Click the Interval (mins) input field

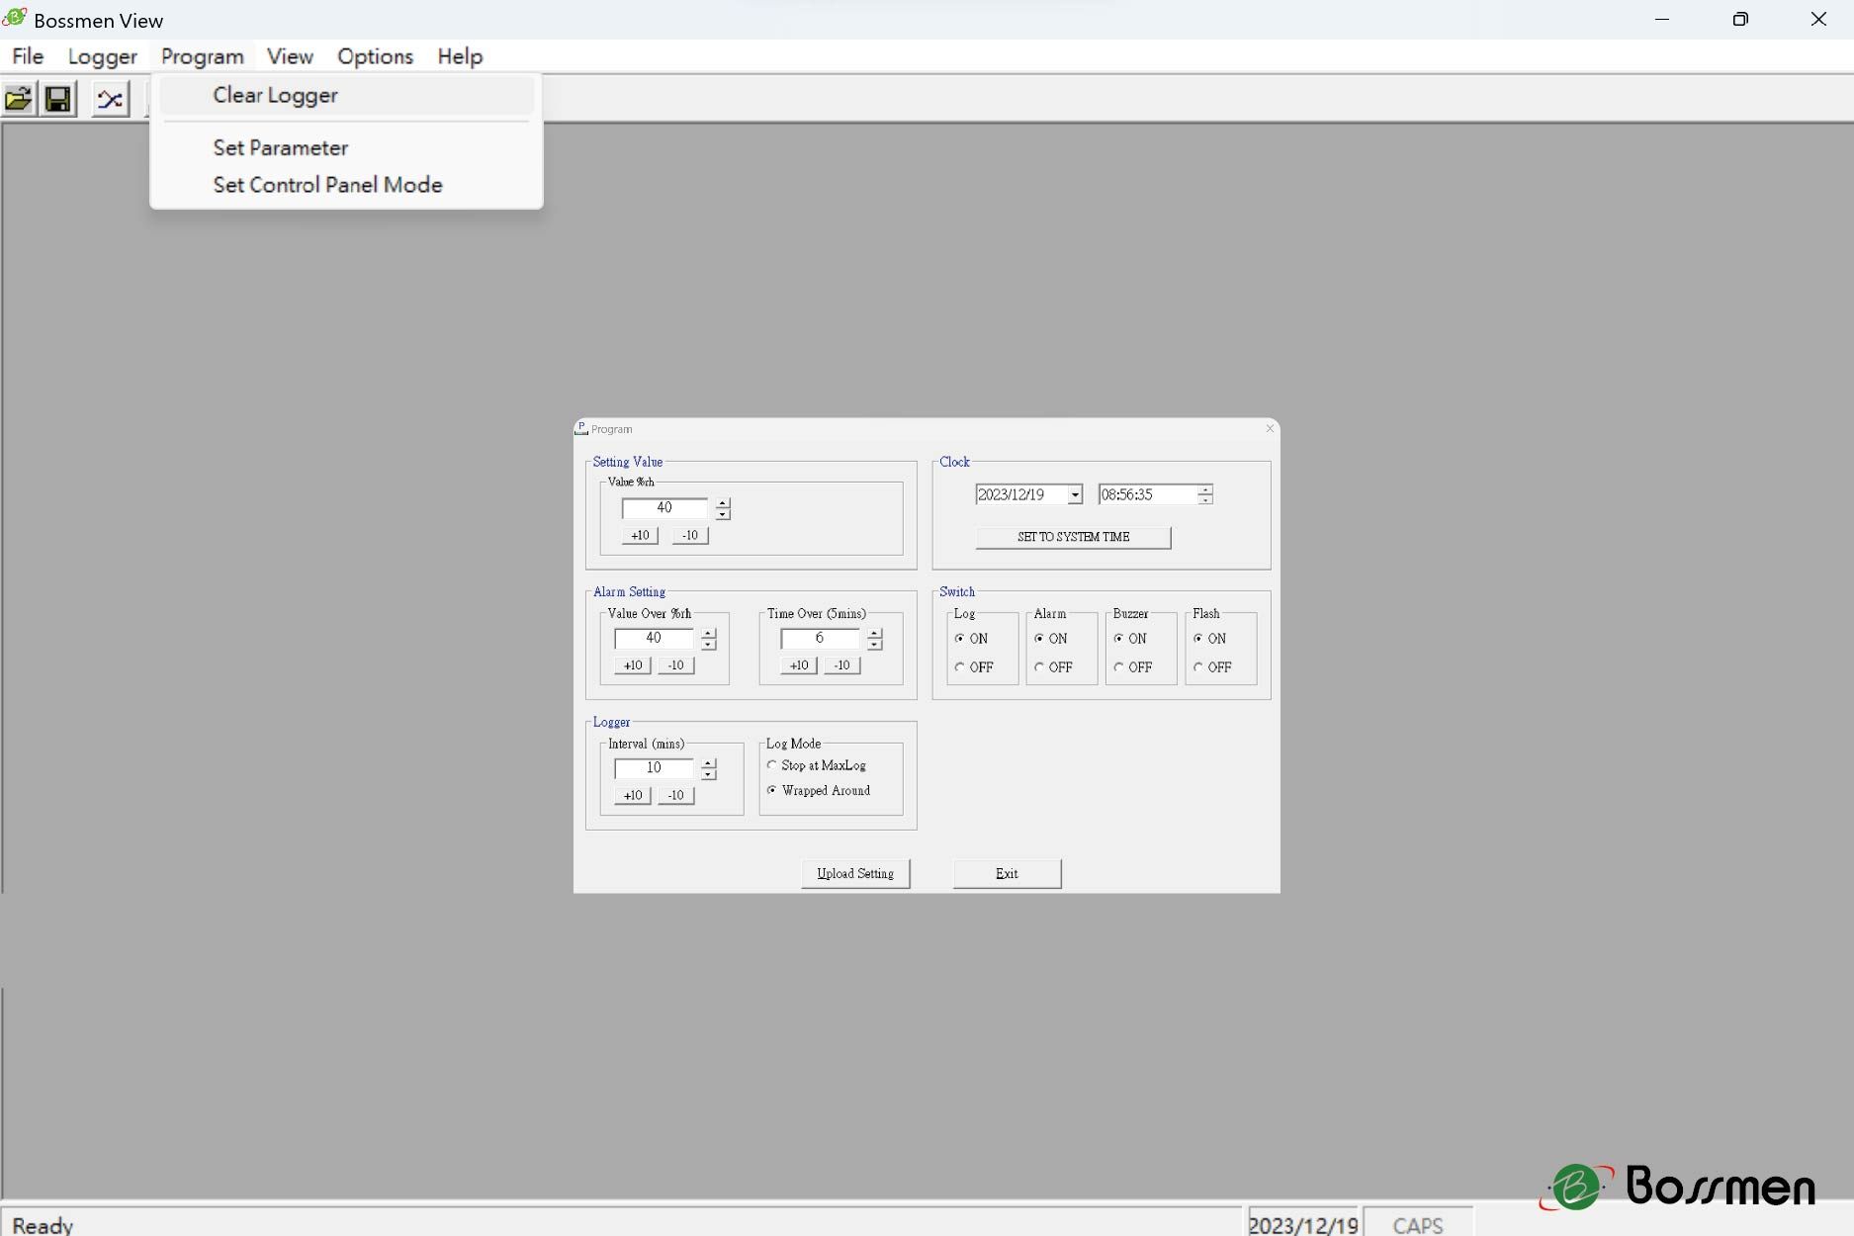(654, 768)
